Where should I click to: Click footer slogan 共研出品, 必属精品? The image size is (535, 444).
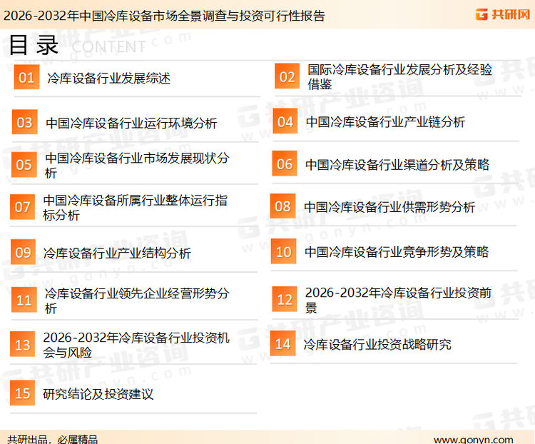[x=53, y=439]
